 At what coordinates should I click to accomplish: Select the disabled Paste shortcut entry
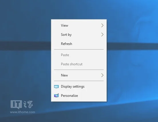pos(79,64)
